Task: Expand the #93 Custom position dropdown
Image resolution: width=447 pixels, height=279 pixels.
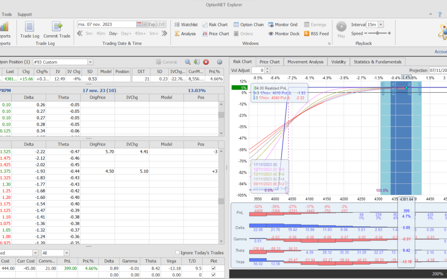Action: 90,62
